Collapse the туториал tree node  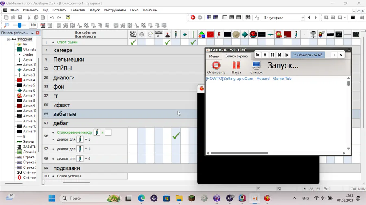[x=9, y=39]
